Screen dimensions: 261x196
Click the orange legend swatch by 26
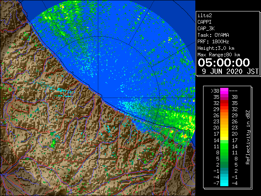pos(224,116)
